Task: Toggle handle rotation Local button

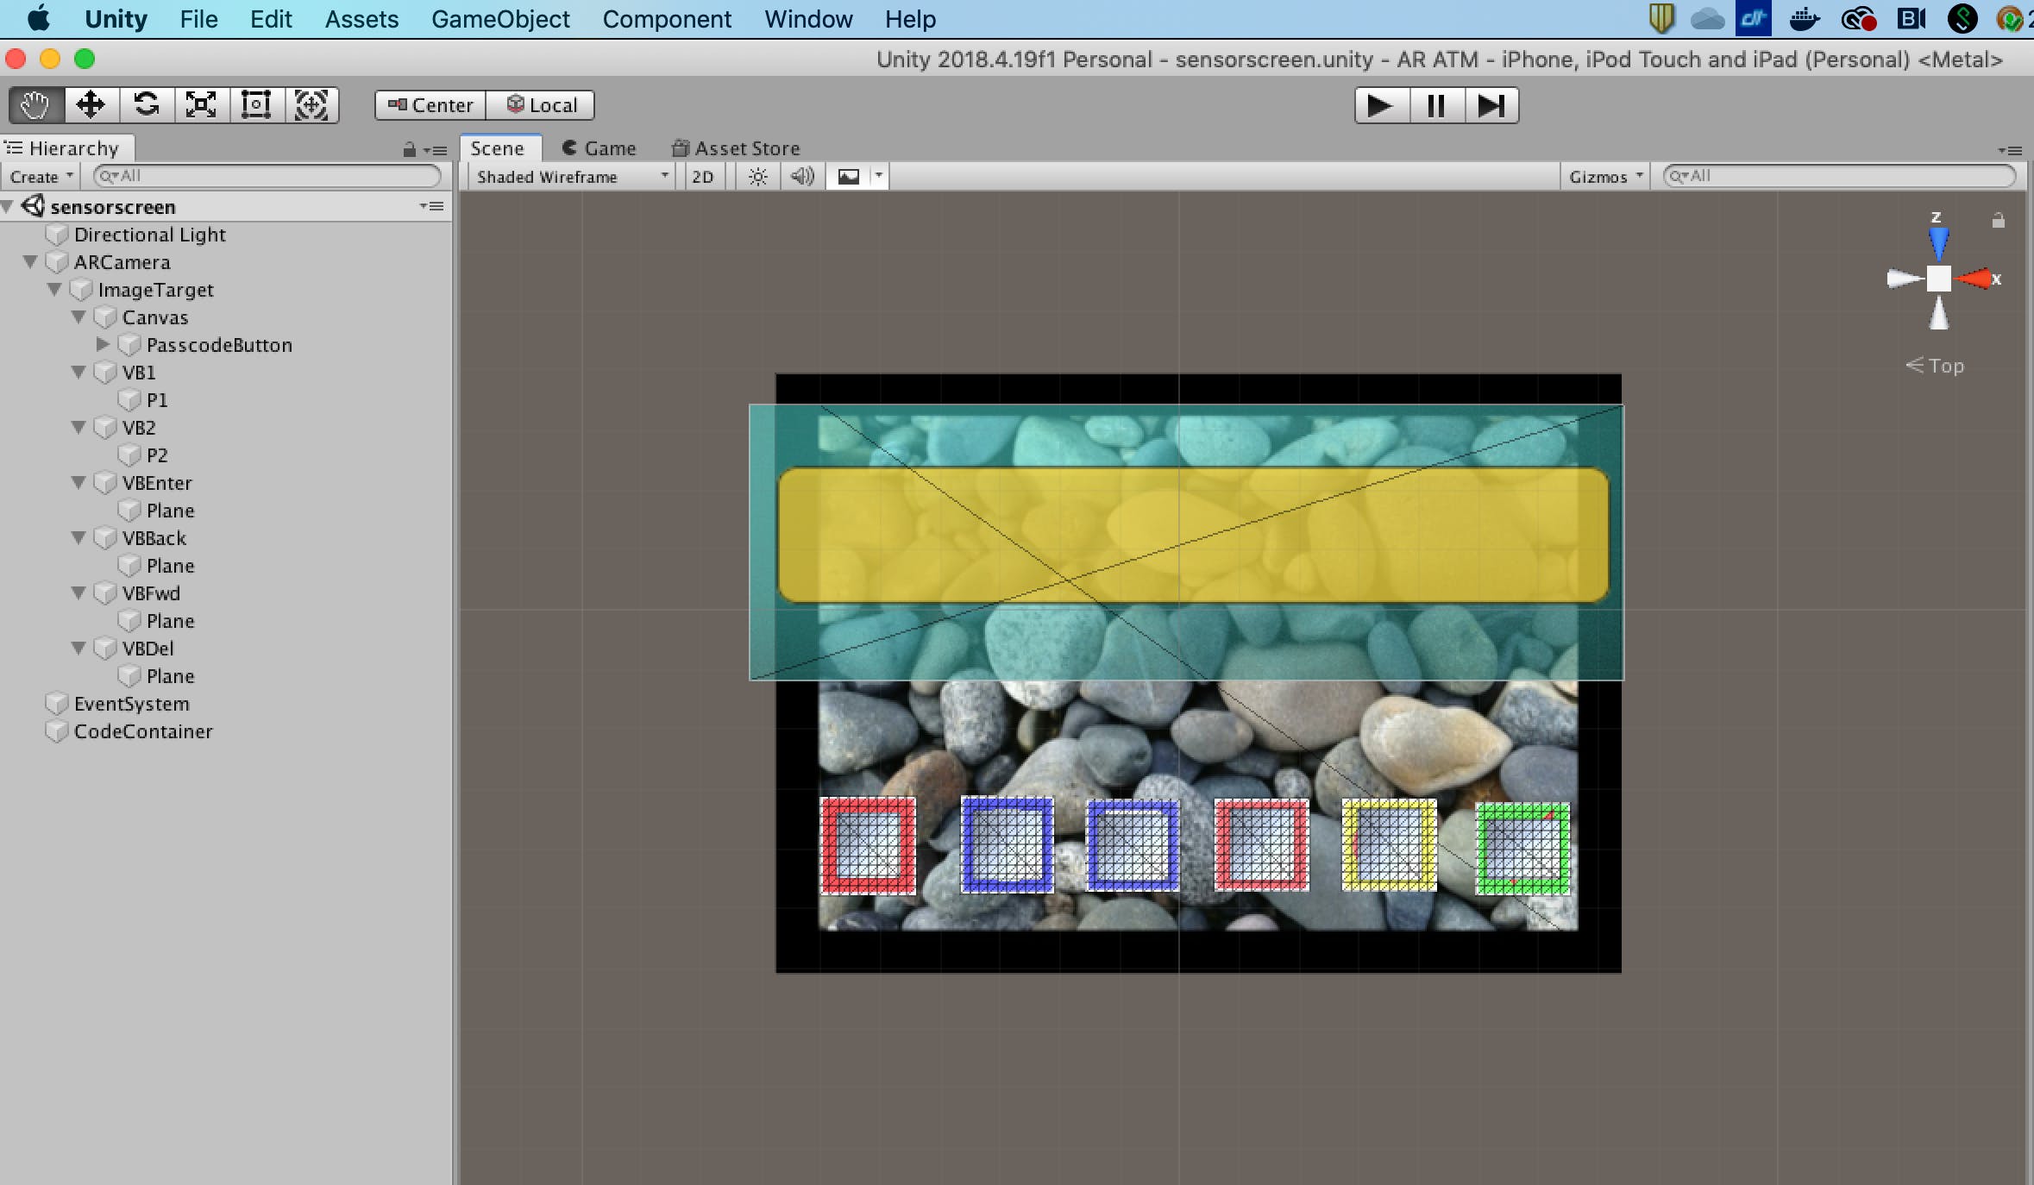Action: pos(540,105)
